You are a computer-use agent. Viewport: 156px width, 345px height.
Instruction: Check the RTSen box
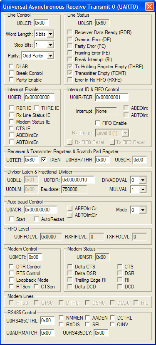(11, 286)
